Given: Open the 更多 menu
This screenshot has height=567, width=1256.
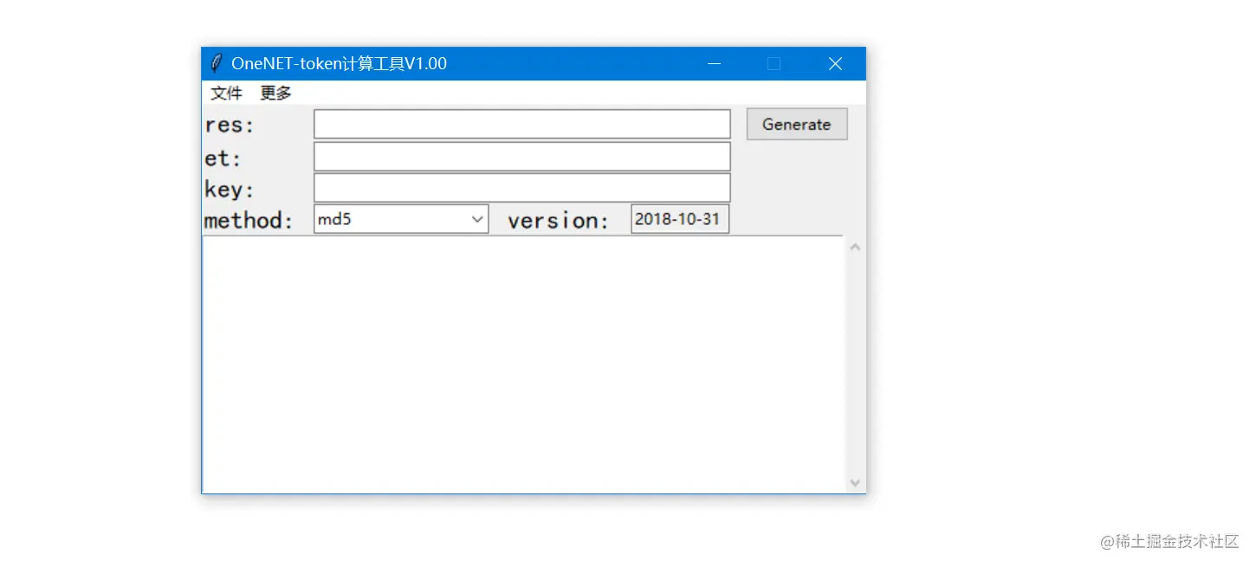Looking at the screenshot, I should pos(275,93).
